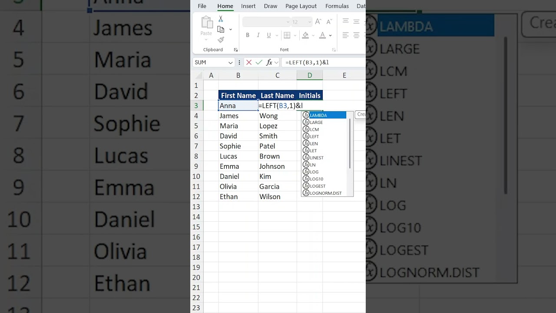556x313 pixels.
Task: Open the Page Layout tab
Action: [301, 6]
